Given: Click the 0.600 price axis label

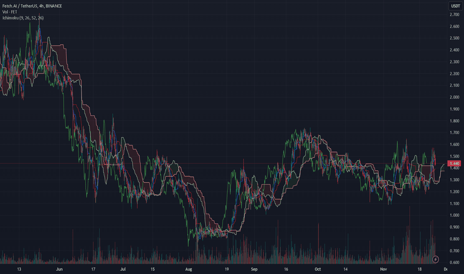Looking at the screenshot, I should coord(455,263).
